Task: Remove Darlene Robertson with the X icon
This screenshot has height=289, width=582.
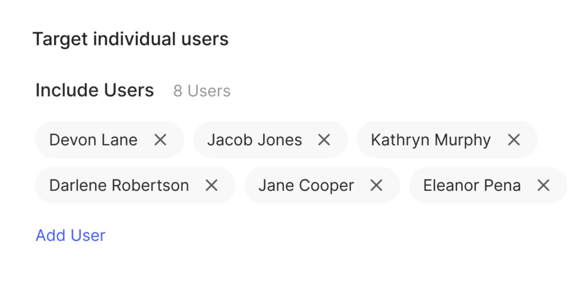Action: click(211, 186)
